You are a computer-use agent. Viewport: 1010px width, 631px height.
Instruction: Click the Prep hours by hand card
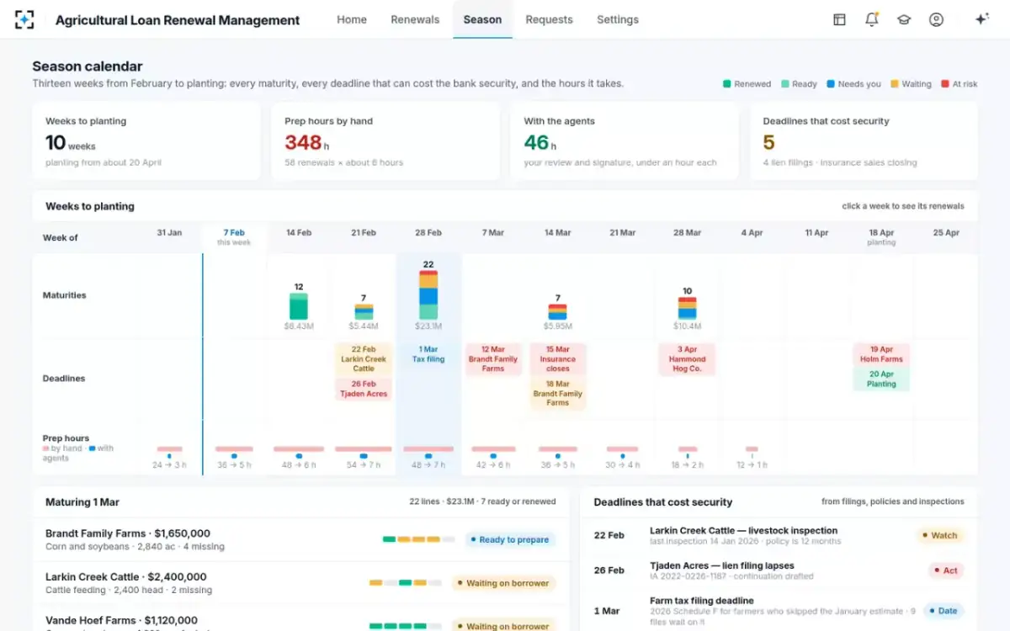[x=385, y=141]
